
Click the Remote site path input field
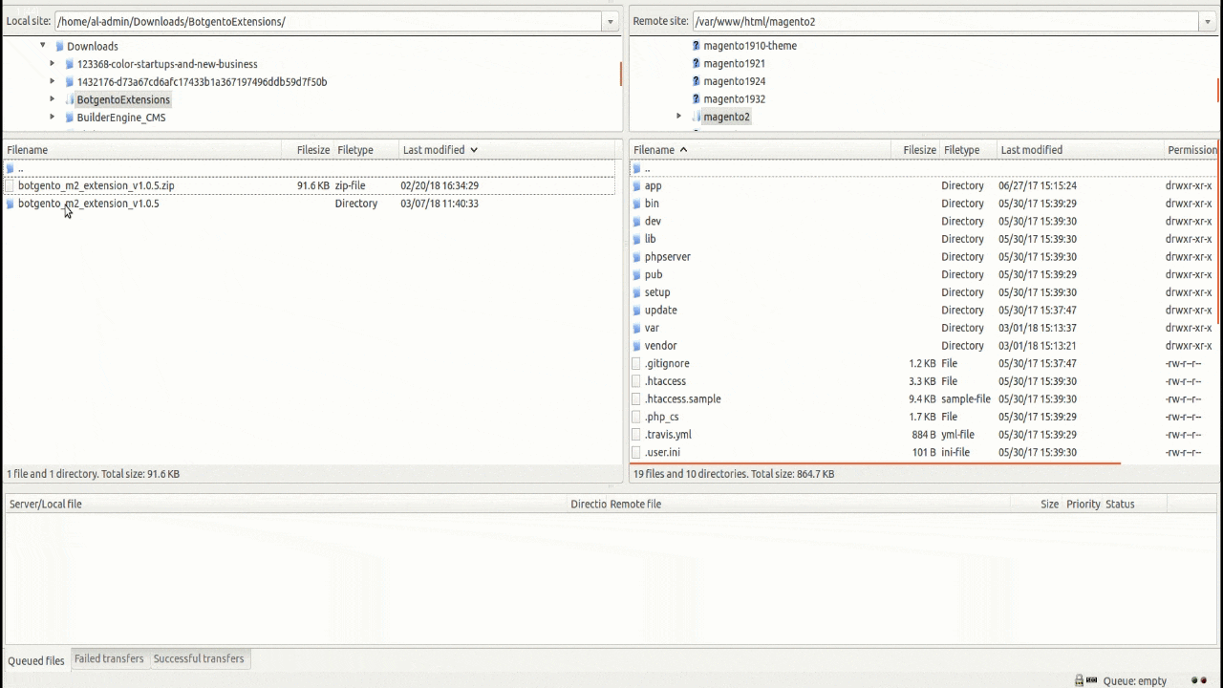point(945,21)
